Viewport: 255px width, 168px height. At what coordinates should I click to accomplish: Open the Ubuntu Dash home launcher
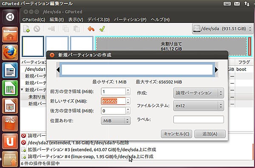click(x=10, y=17)
